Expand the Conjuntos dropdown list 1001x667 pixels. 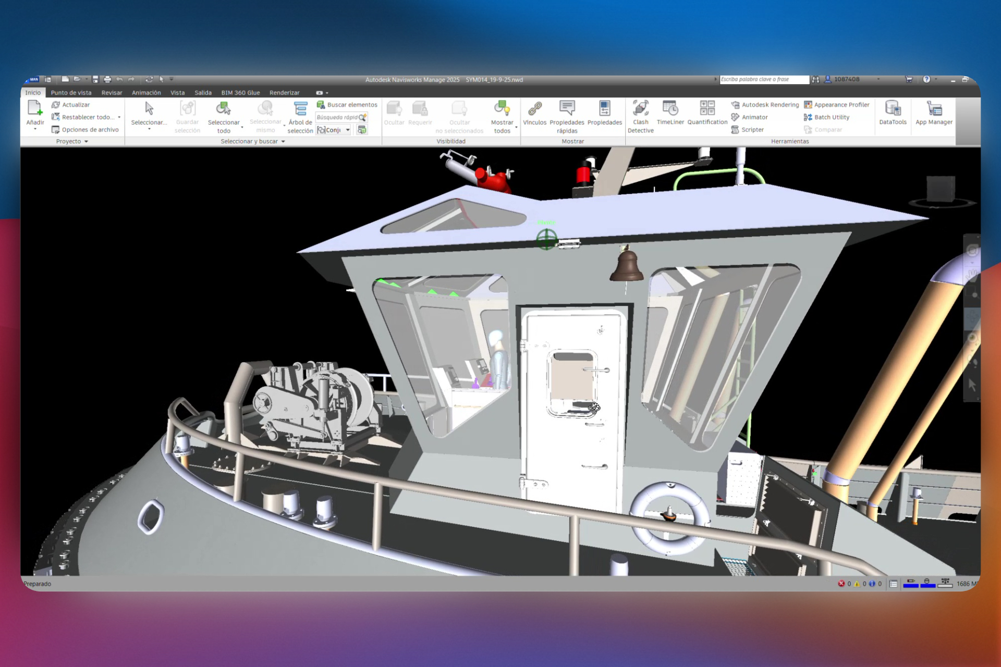pyautogui.click(x=348, y=130)
